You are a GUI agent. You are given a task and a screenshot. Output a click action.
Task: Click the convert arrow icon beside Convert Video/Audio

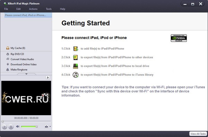[x=8, y=59]
